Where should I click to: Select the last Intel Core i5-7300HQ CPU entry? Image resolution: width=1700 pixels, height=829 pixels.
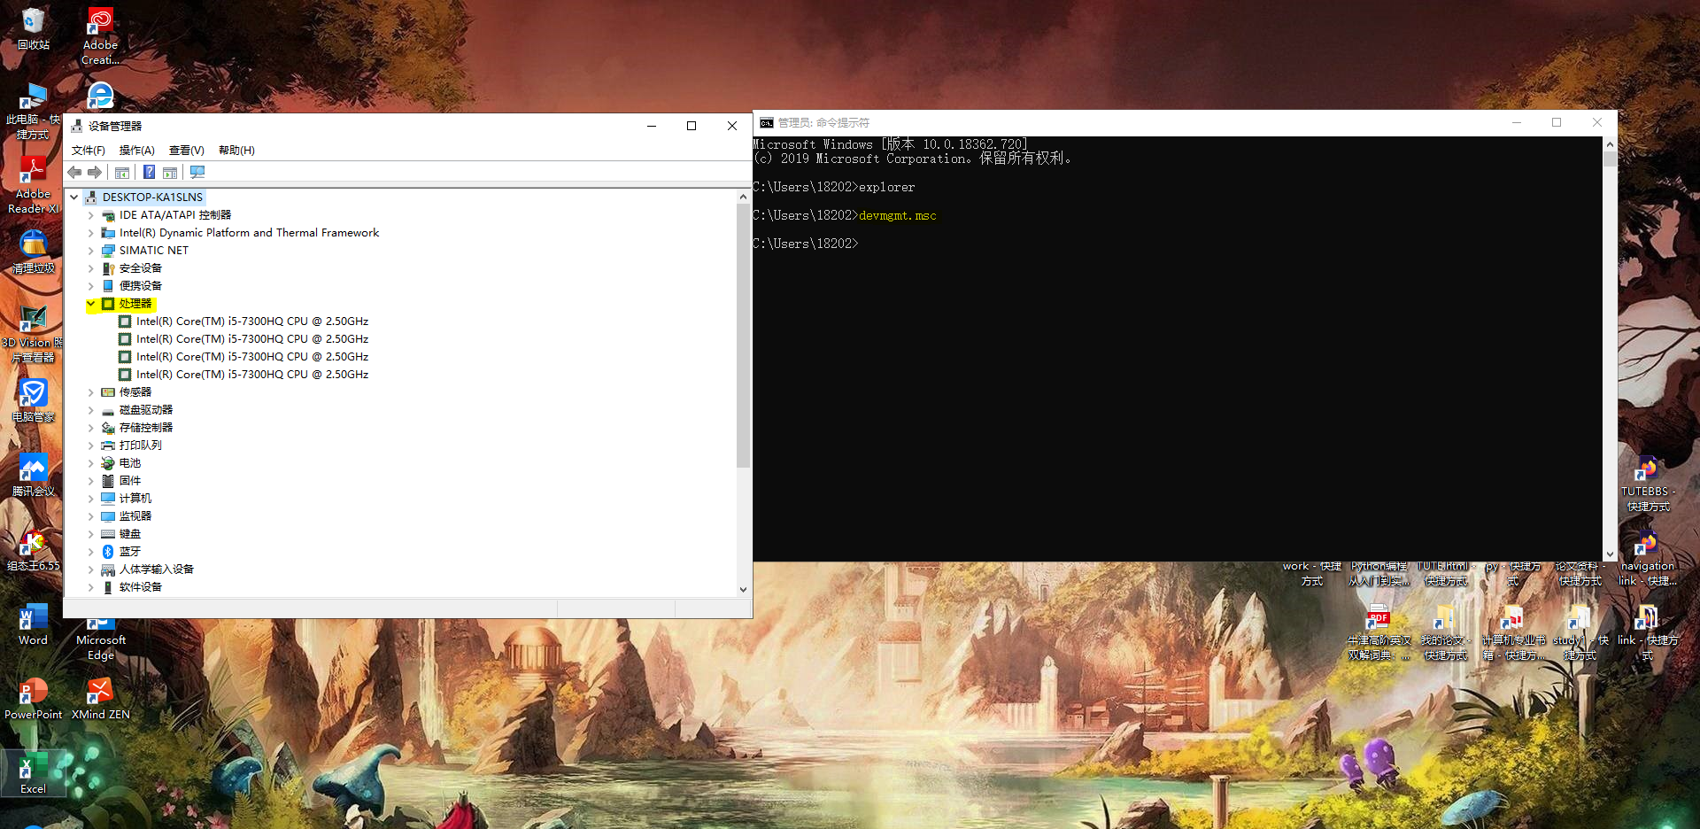click(252, 375)
